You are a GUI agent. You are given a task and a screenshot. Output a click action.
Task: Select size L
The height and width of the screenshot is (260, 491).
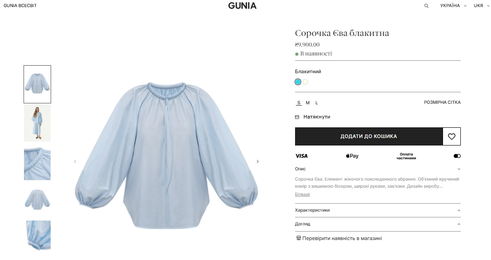(316, 103)
